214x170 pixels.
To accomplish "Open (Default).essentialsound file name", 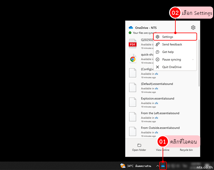I will 157,84.
